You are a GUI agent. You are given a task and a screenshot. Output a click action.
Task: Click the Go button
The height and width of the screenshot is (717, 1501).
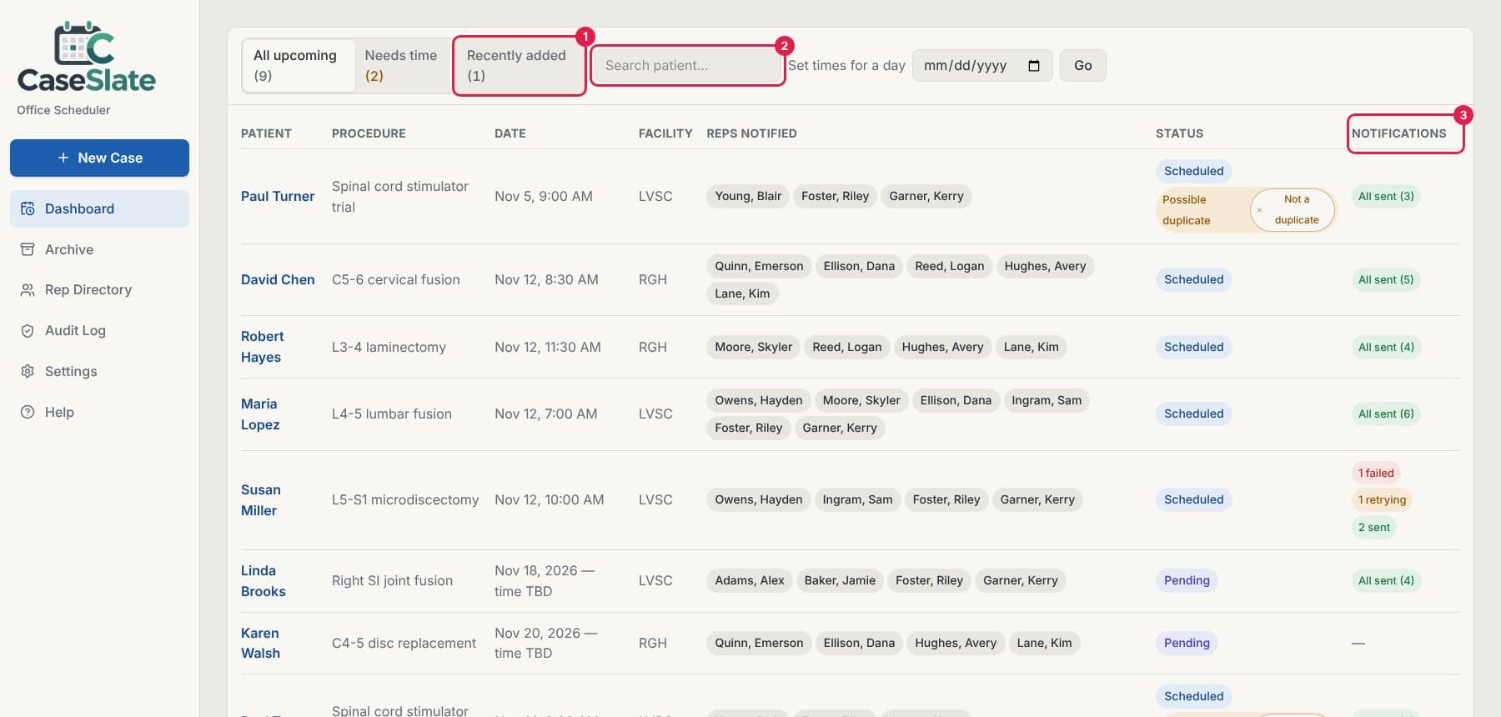1082,65
